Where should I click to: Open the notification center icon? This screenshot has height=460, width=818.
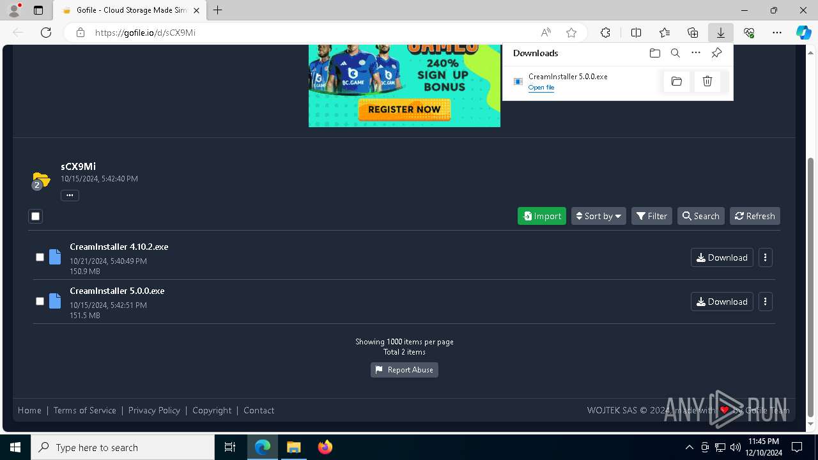pyautogui.click(x=797, y=447)
